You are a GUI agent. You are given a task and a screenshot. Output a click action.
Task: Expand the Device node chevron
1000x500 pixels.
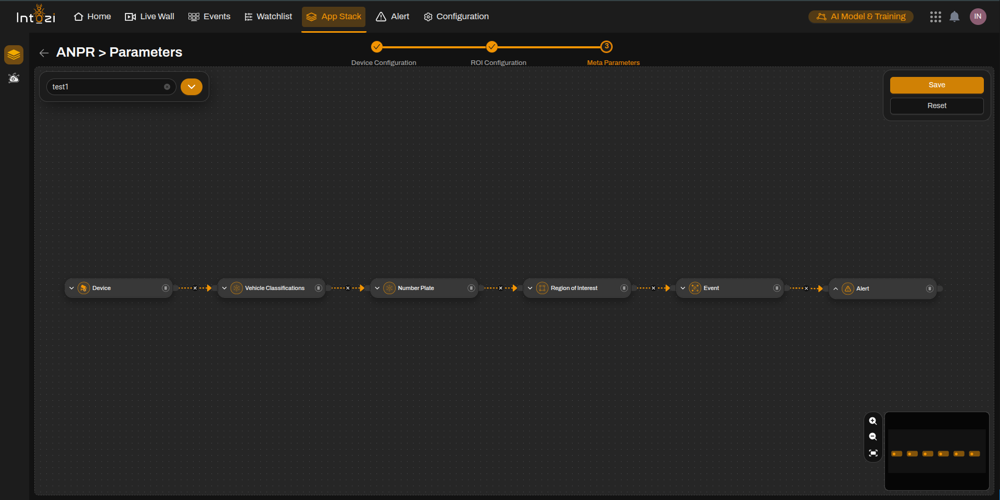pos(71,288)
